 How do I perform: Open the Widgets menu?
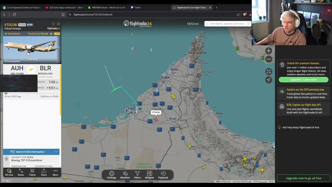click(149, 175)
